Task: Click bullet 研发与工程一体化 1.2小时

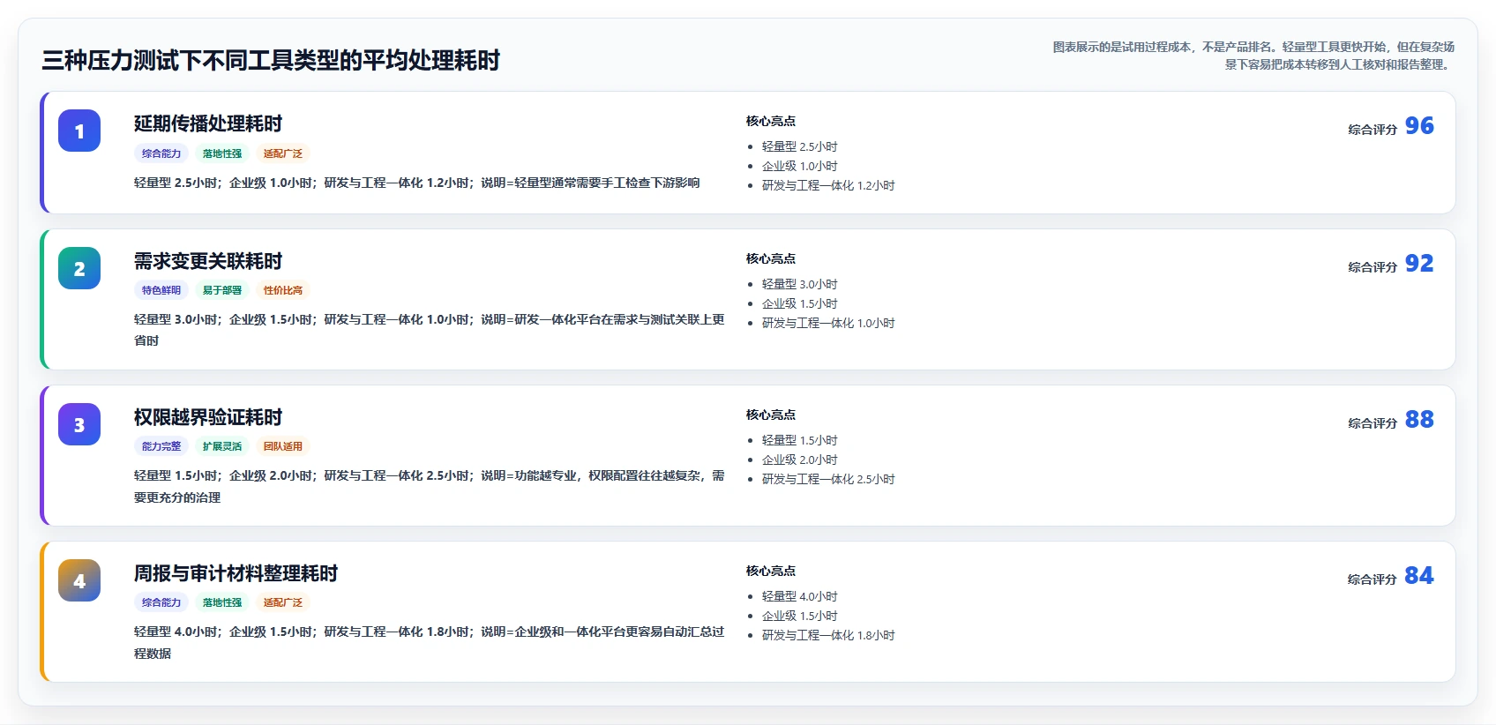Action: [828, 185]
